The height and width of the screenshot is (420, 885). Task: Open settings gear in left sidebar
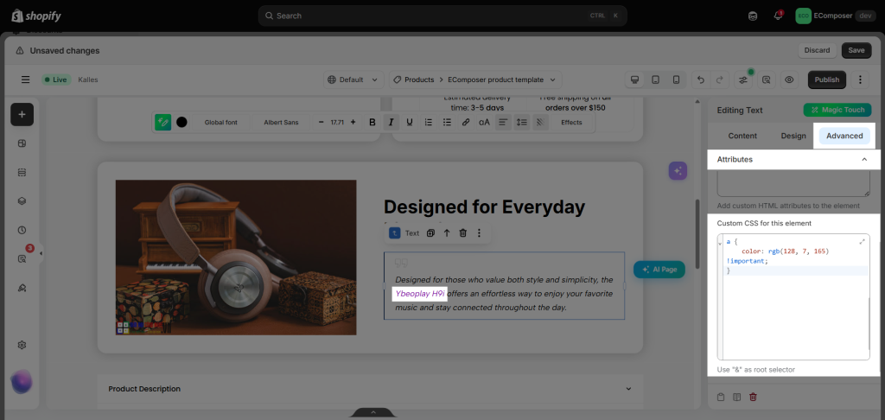tap(22, 345)
